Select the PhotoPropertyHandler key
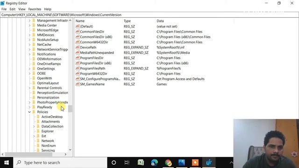 tap(52, 103)
